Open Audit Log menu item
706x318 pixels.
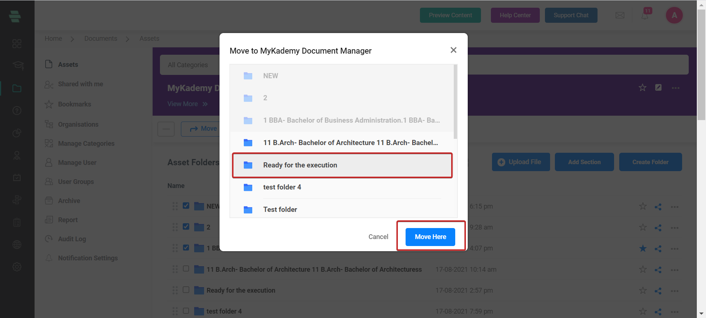[x=65, y=239]
